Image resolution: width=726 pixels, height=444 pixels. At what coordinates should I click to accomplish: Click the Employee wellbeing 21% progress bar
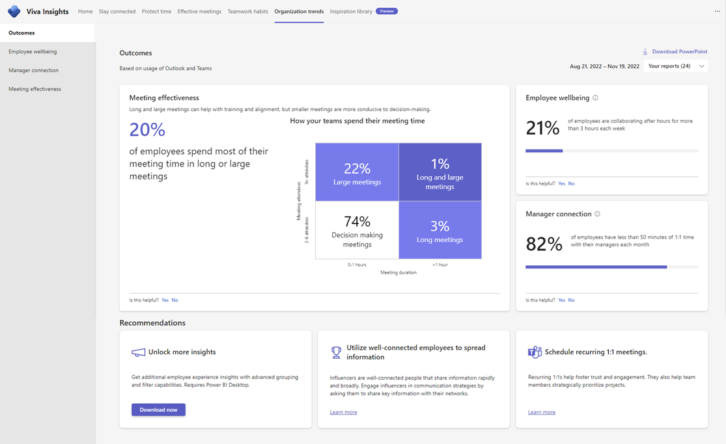pyautogui.click(x=611, y=151)
